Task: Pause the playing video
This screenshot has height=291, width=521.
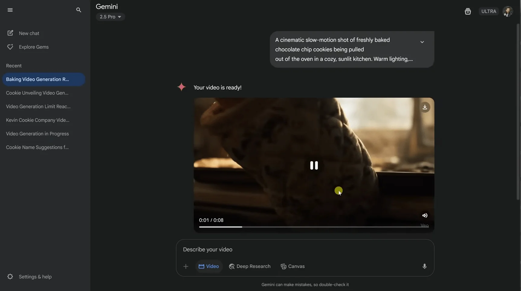Action: (x=314, y=165)
